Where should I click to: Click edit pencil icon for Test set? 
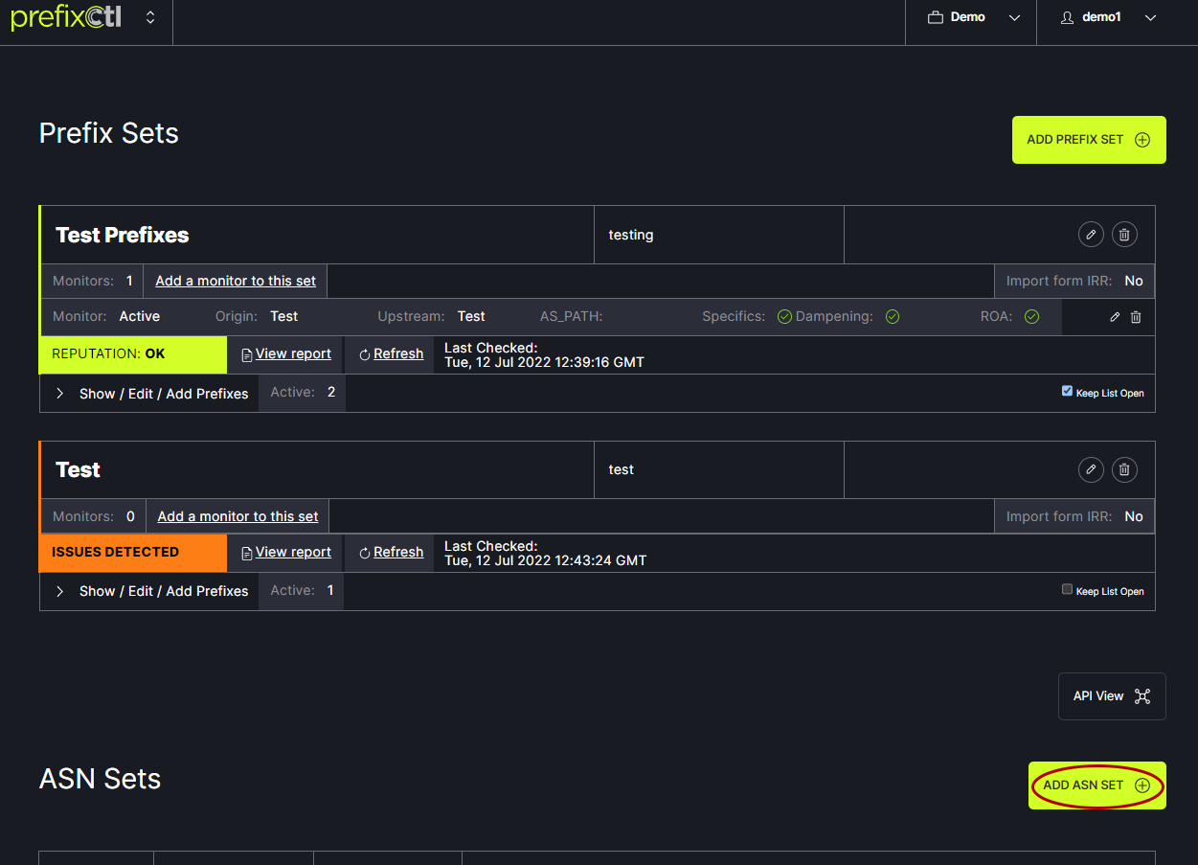coord(1091,469)
